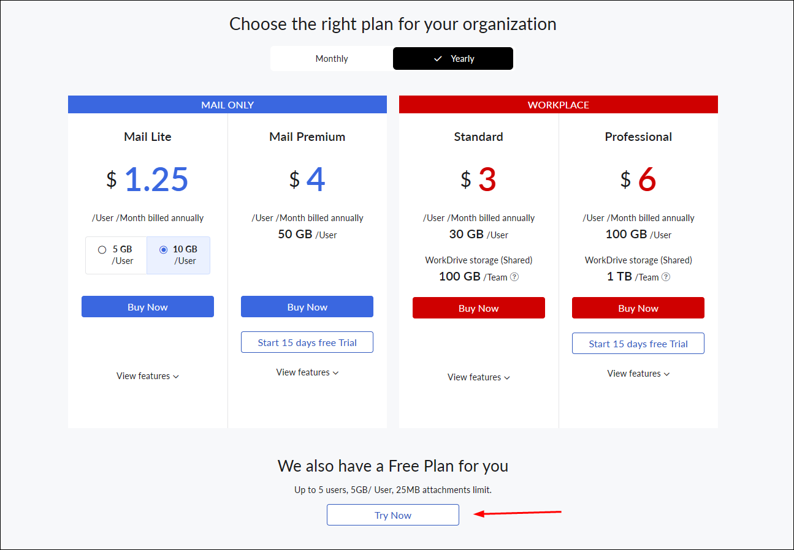The height and width of the screenshot is (550, 794).
Task: Click the $6 price
Action: tap(638, 179)
